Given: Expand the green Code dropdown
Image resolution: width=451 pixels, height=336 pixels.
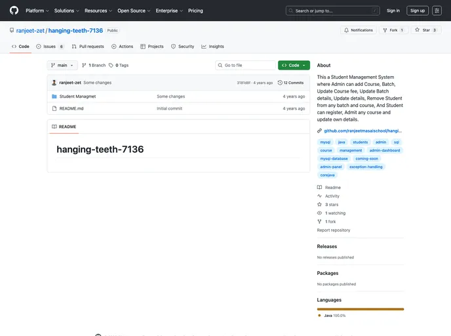Looking at the screenshot, I should (x=294, y=66).
